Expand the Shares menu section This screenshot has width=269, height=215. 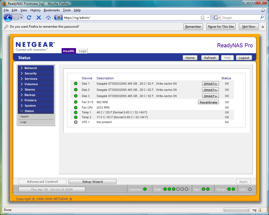[36, 89]
